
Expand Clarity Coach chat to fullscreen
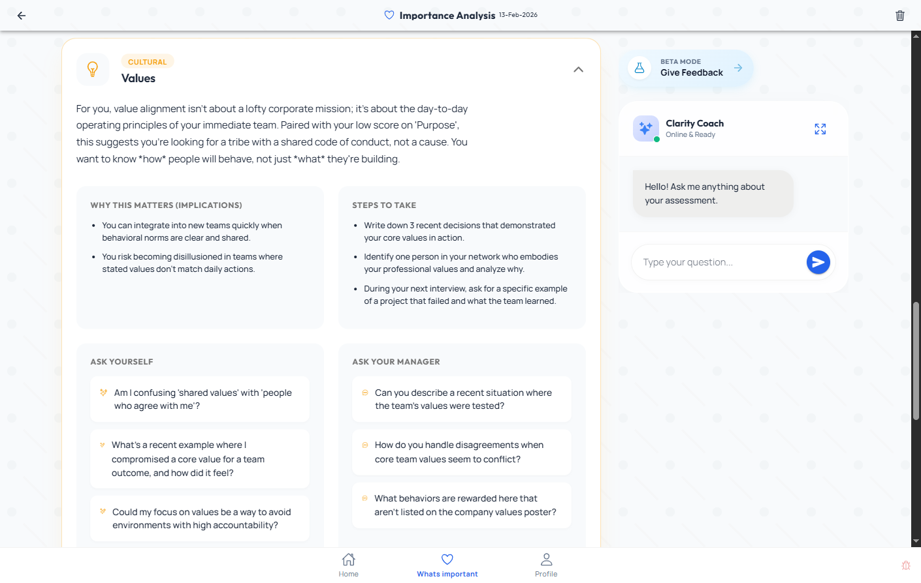[820, 128]
